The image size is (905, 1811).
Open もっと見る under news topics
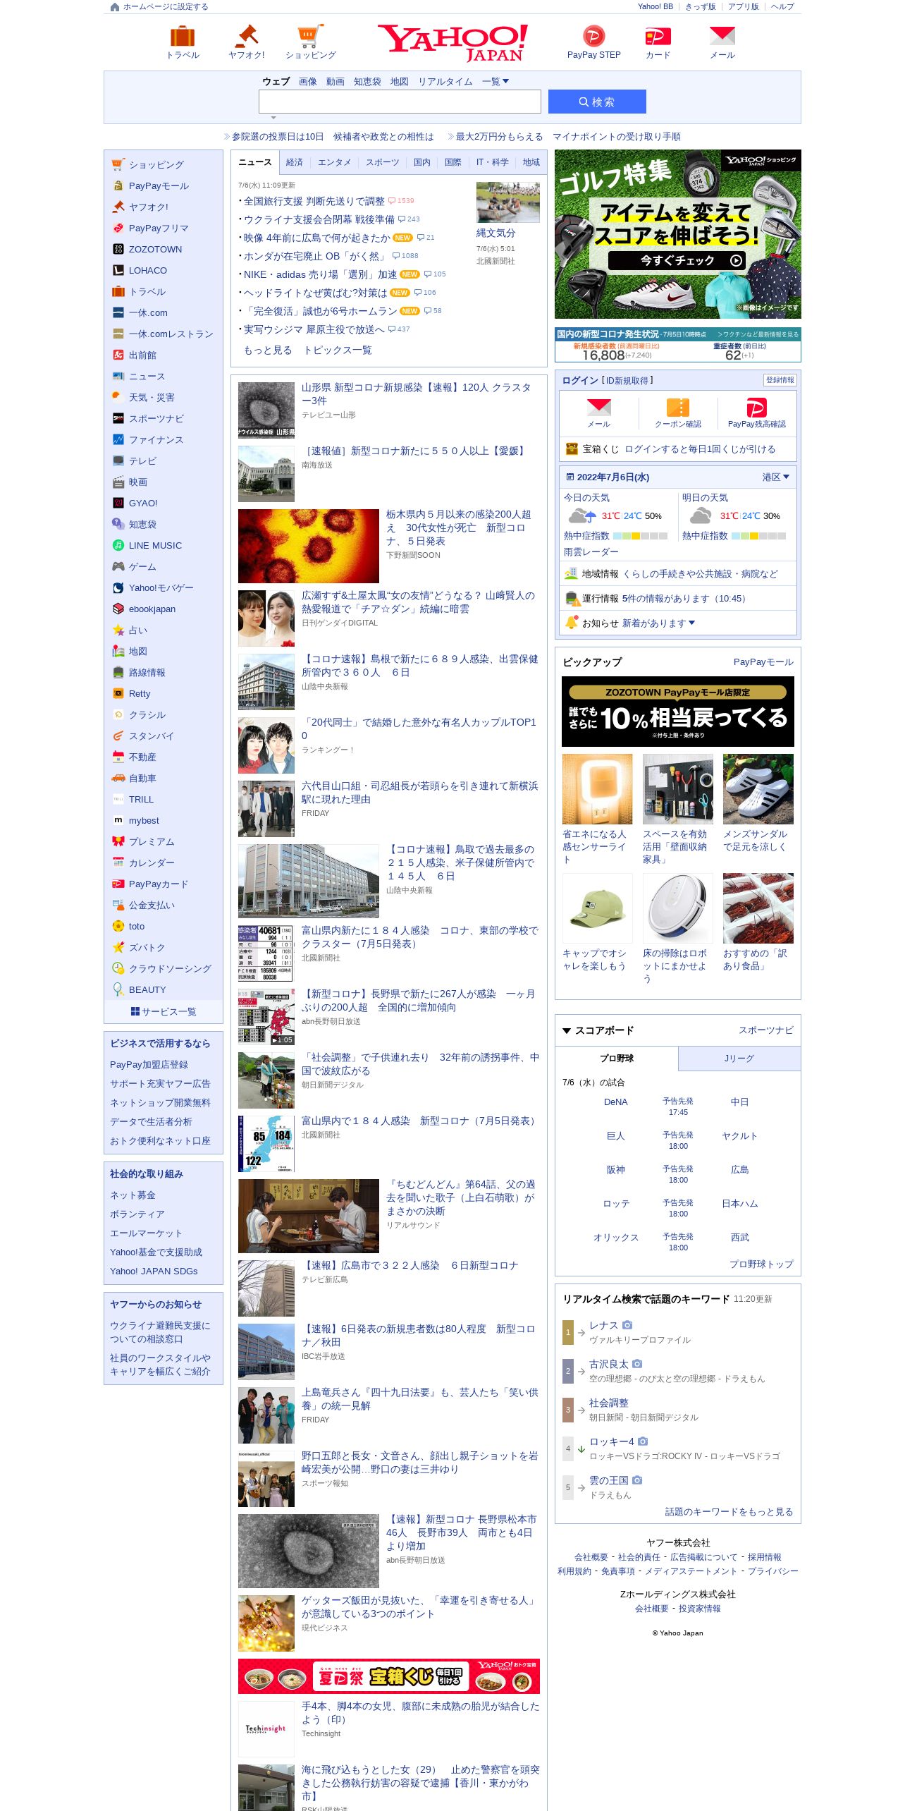coord(268,350)
